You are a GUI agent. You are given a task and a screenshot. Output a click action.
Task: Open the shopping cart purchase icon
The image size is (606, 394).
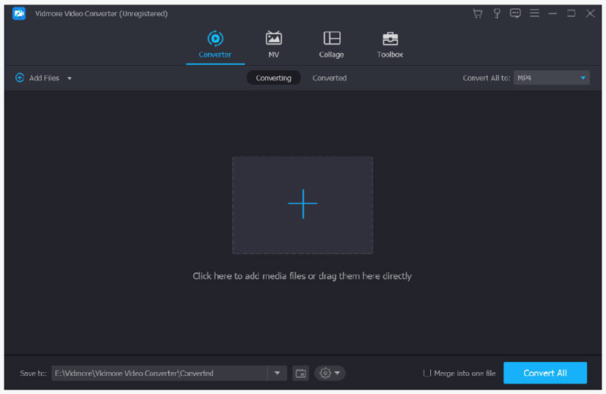(478, 14)
